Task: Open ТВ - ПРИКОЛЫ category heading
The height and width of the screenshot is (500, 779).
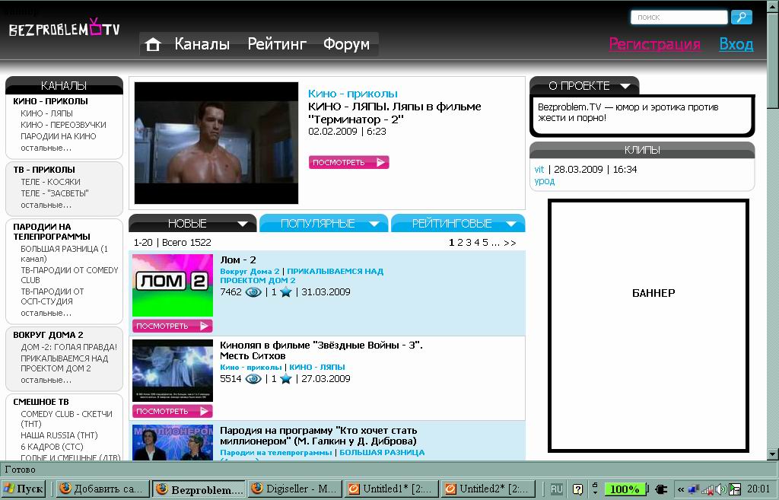Action: [44, 170]
